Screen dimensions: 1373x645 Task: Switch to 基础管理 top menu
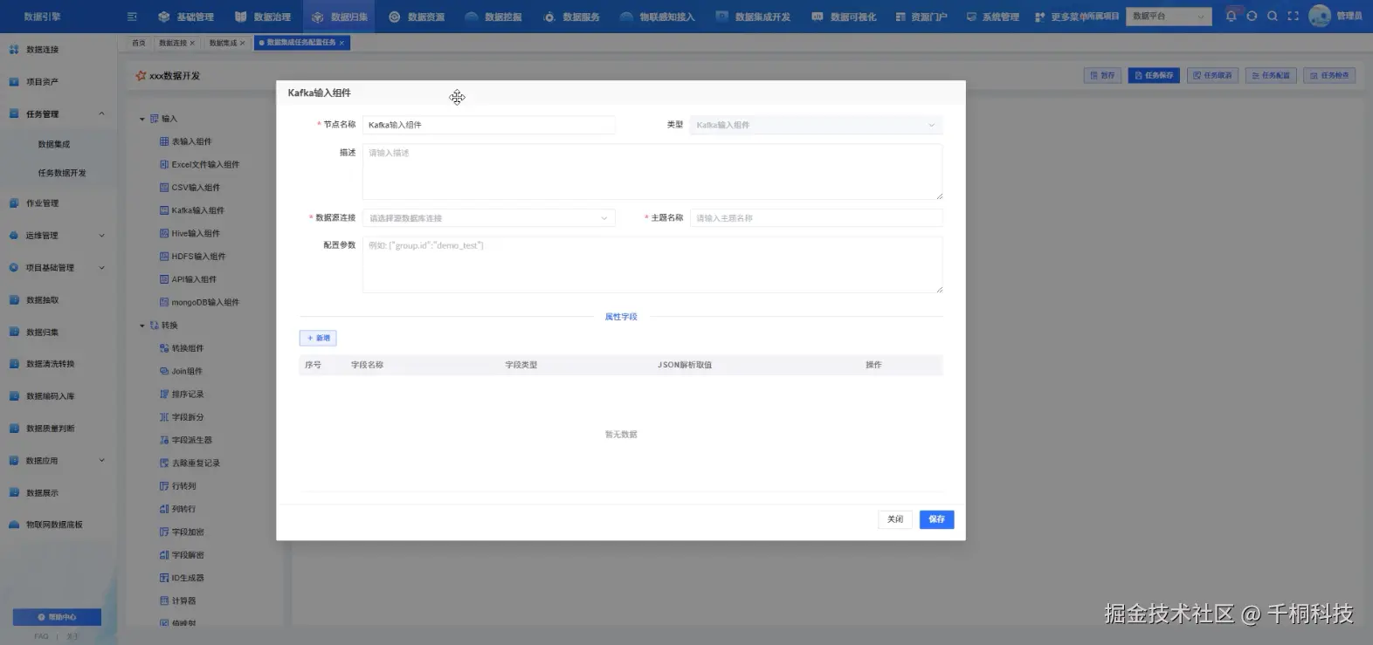186,17
